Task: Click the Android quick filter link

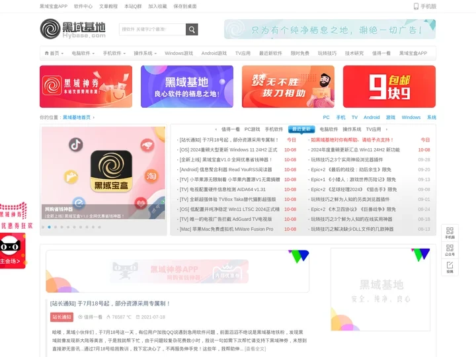Action: 372,118
